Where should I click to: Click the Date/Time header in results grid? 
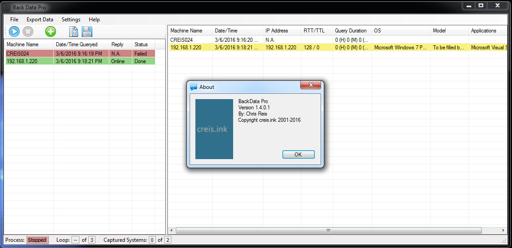tap(238, 31)
